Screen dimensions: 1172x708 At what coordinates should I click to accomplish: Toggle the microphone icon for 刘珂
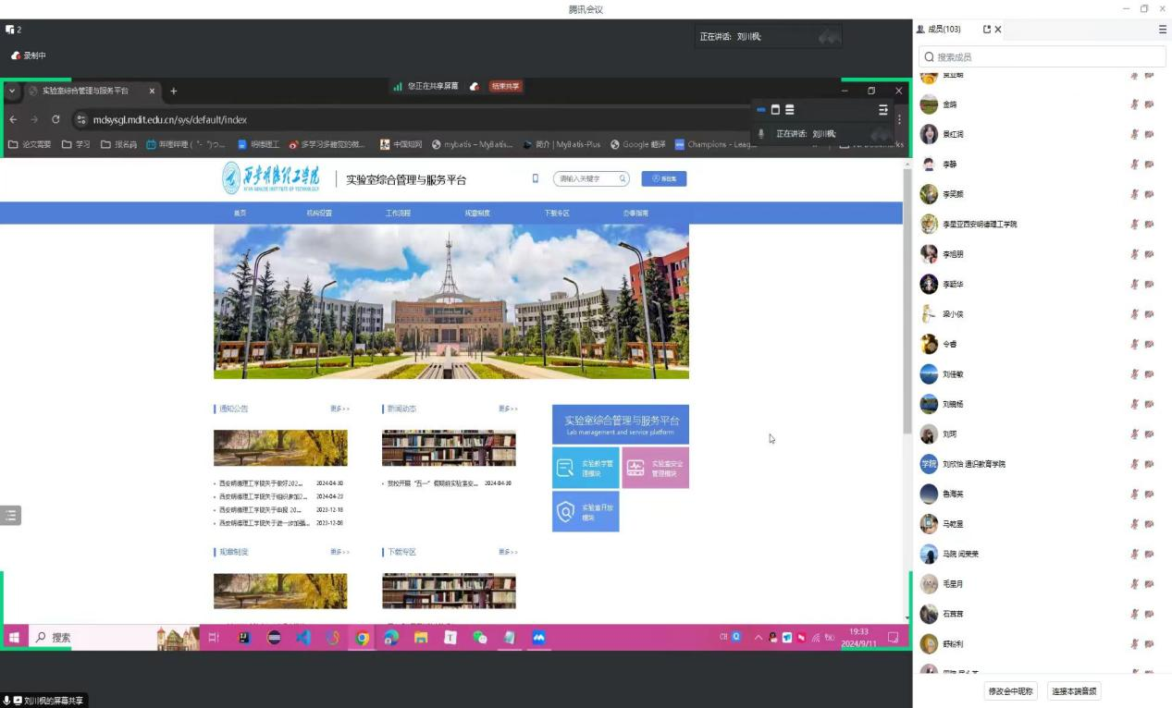[x=1134, y=434]
